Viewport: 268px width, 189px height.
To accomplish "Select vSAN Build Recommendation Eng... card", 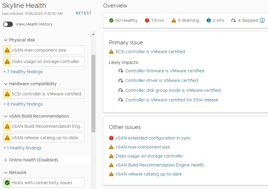I will [x=44, y=126].
